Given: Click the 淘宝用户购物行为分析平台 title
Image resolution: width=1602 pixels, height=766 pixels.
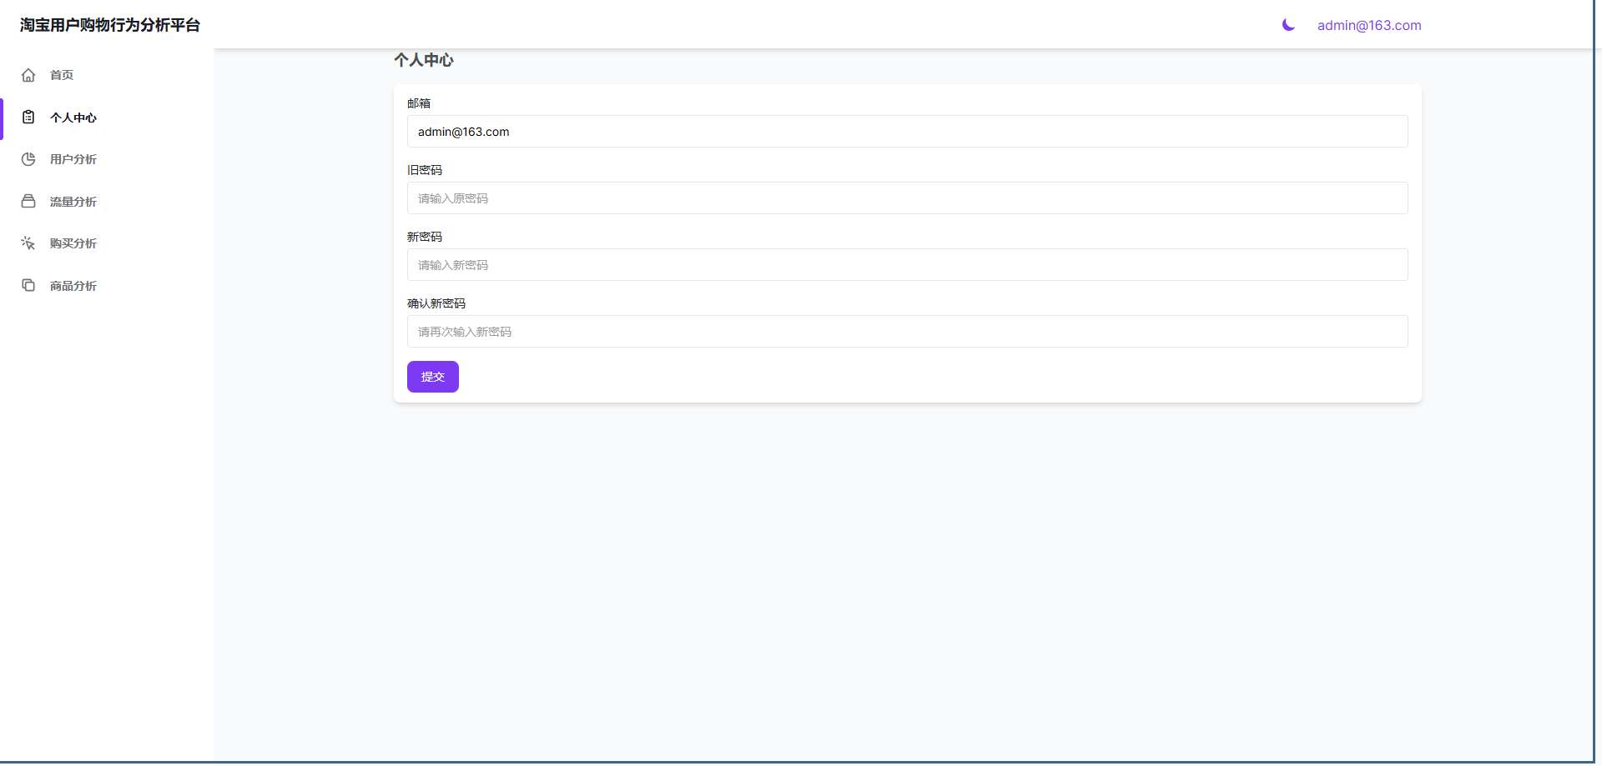Looking at the screenshot, I should click(110, 25).
